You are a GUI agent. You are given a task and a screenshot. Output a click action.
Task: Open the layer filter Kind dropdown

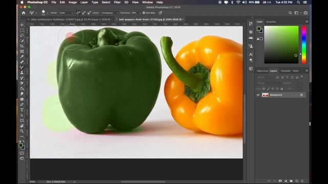click(x=265, y=77)
